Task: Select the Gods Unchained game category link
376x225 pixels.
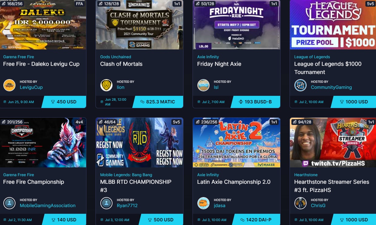Action: pyautogui.click(x=116, y=57)
